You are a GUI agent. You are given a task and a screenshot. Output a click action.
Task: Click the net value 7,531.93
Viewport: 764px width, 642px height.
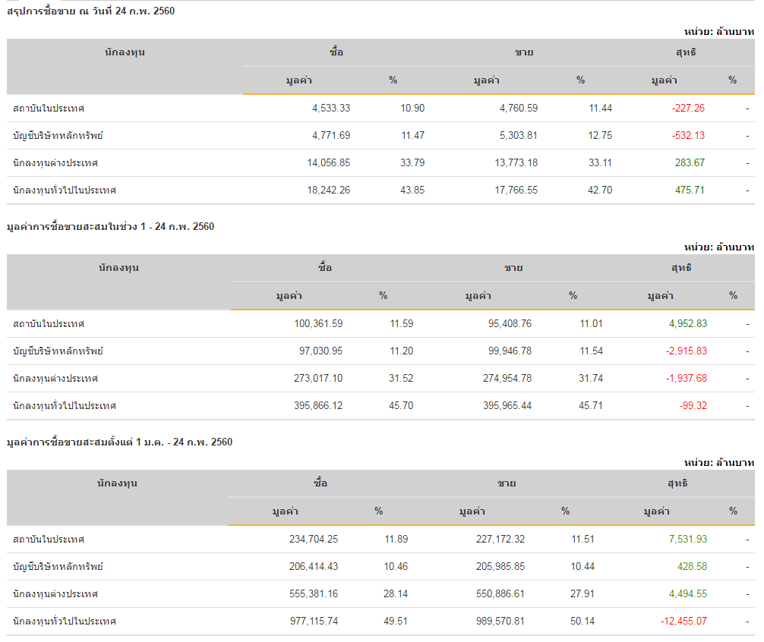pyautogui.click(x=688, y=540)
